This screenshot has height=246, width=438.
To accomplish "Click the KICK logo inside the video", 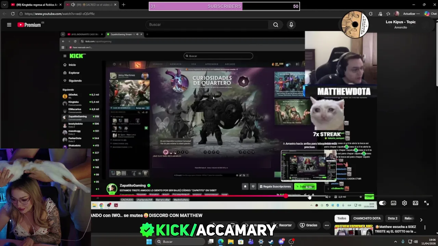I will click(76, 56).
